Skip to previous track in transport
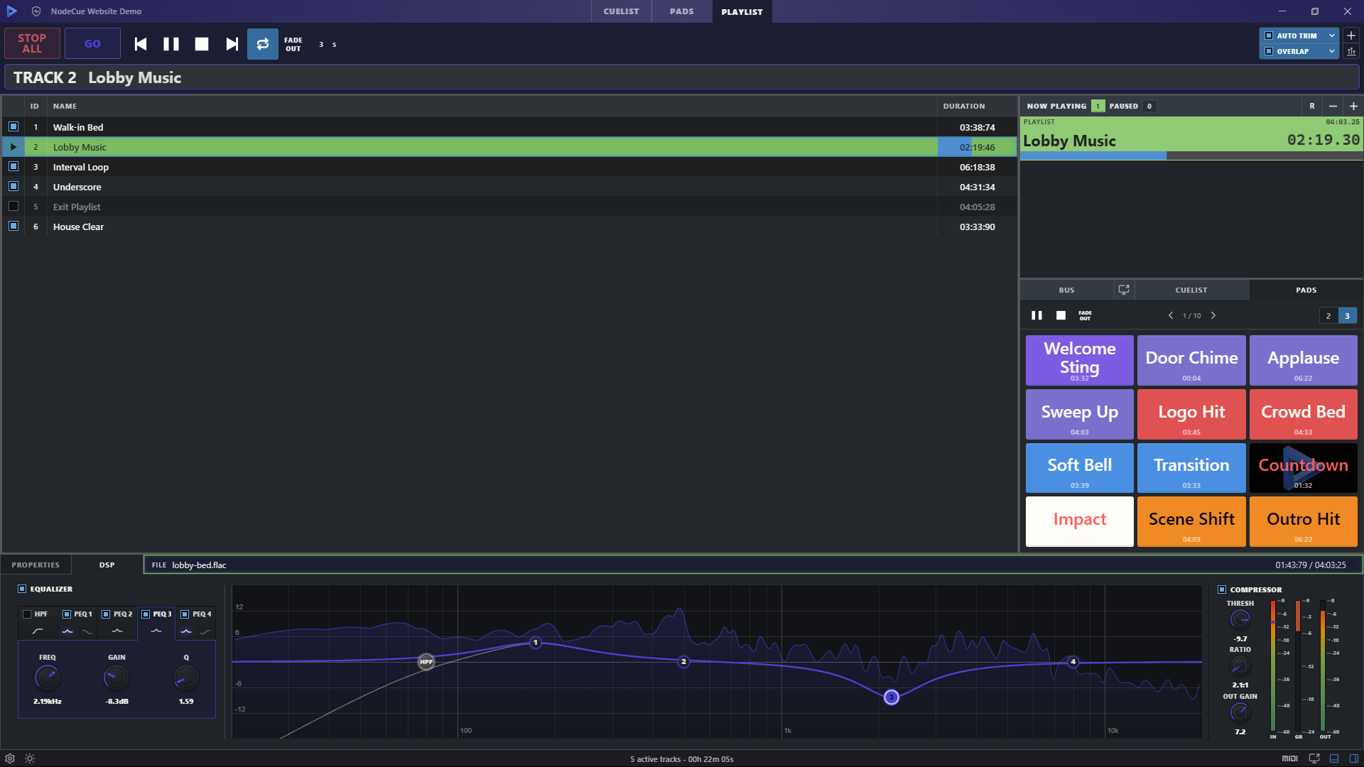1364x767 pixels. coord(141,44)
